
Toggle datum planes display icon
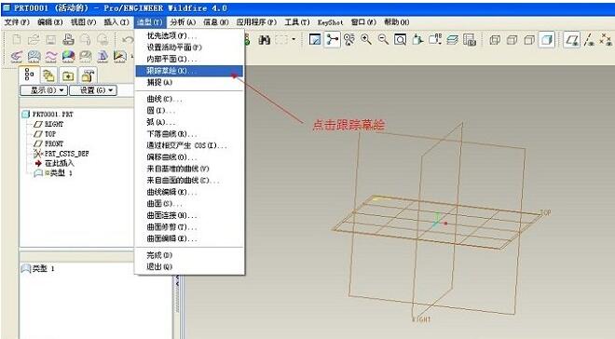pos(572,40)
